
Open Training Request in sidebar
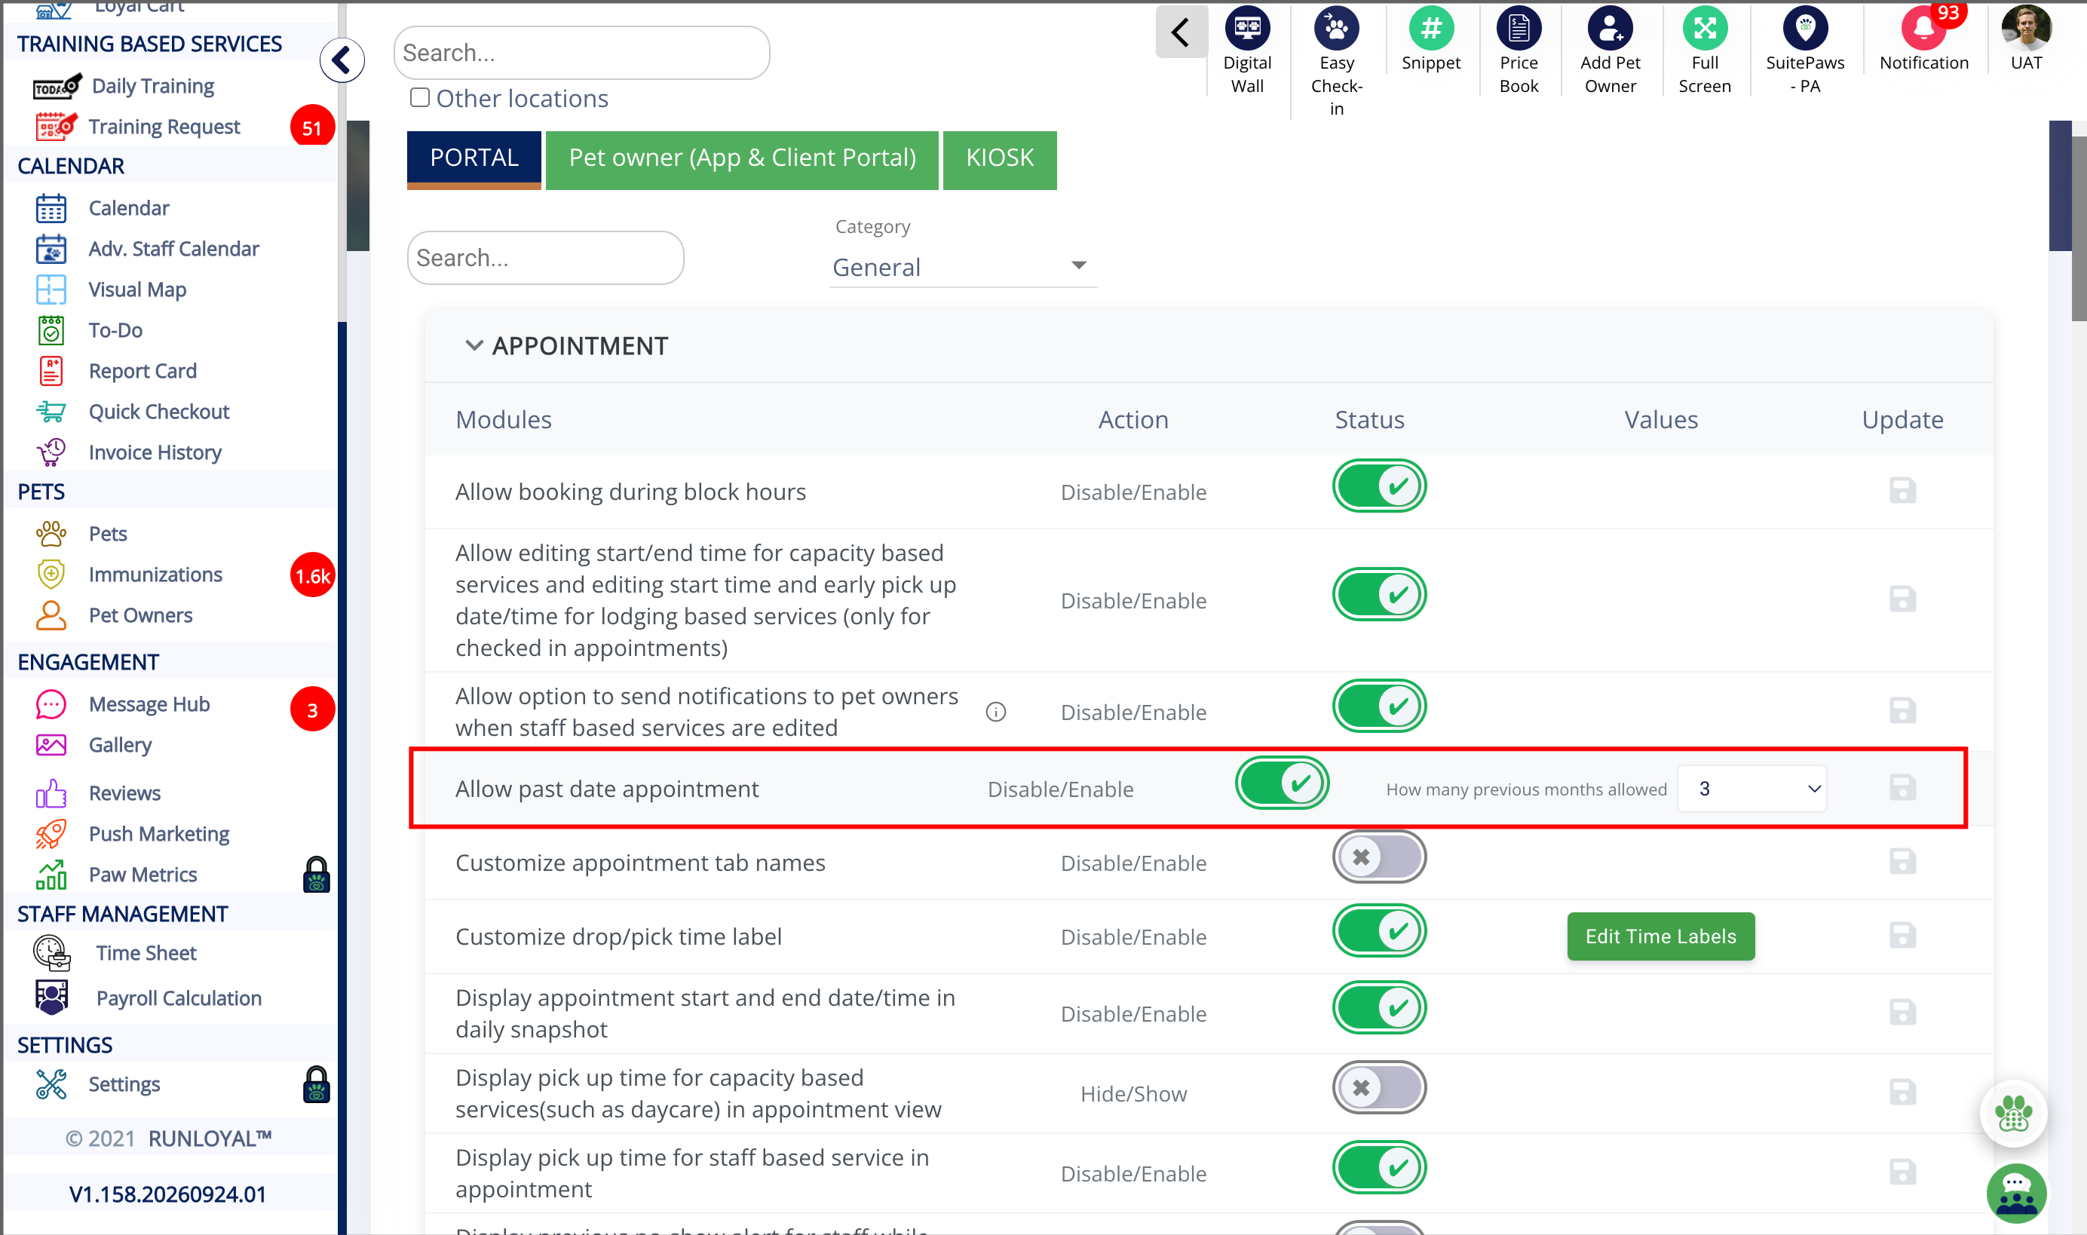[x=164, y=127]
